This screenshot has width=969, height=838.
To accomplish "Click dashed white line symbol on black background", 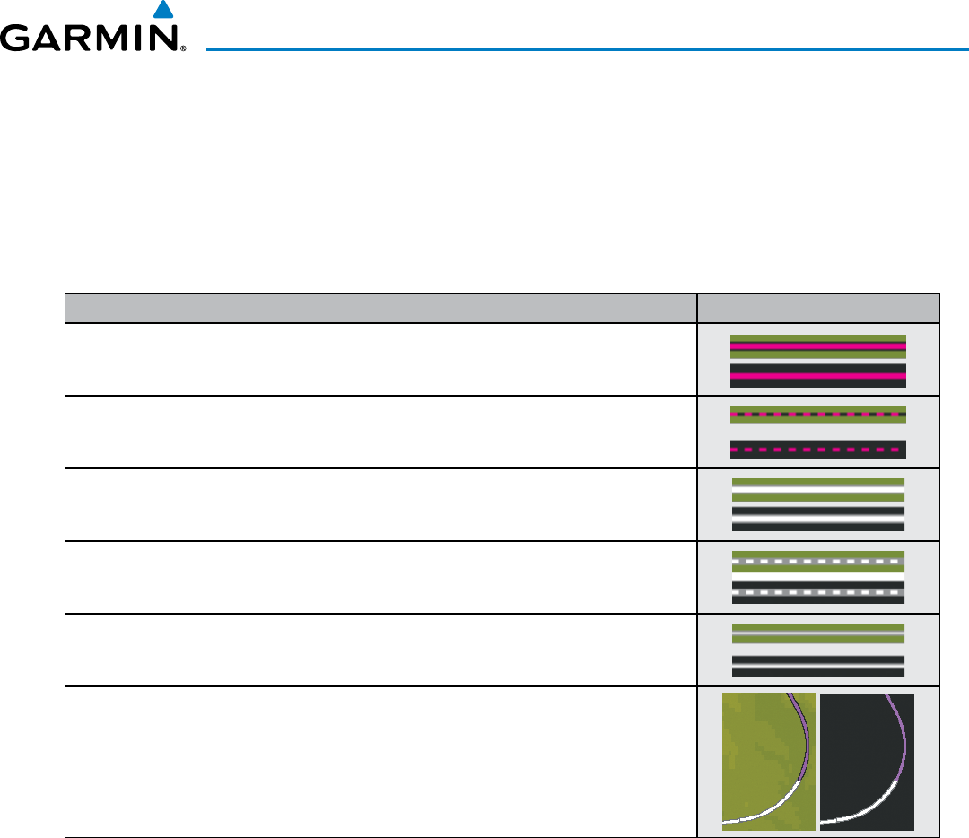I will (817, 592).
